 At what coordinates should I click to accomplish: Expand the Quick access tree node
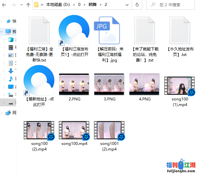coord(2,21)
